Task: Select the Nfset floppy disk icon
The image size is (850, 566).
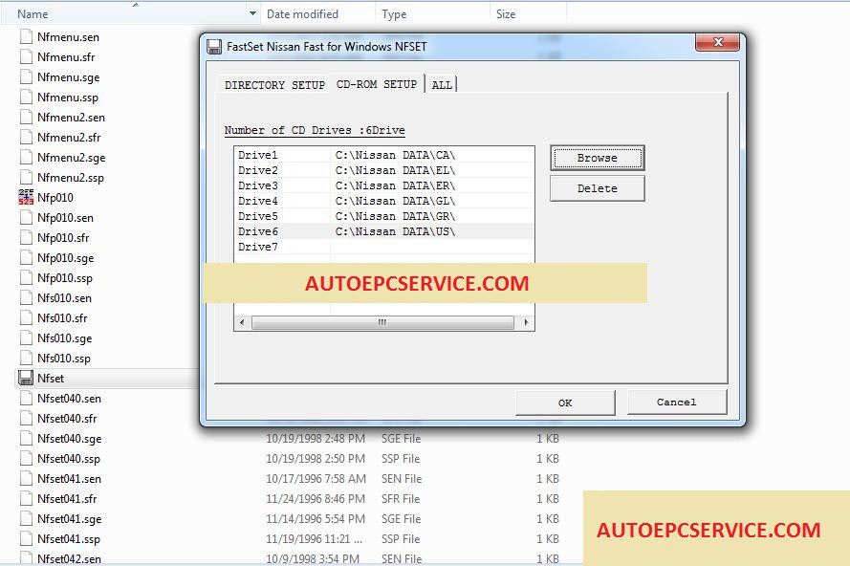Action: tap(26, 378)
